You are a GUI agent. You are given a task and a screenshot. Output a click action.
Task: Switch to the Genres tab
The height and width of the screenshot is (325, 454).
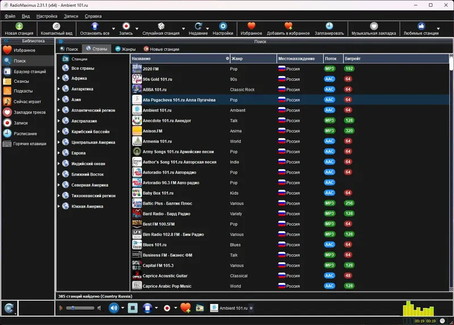[125, 49]
